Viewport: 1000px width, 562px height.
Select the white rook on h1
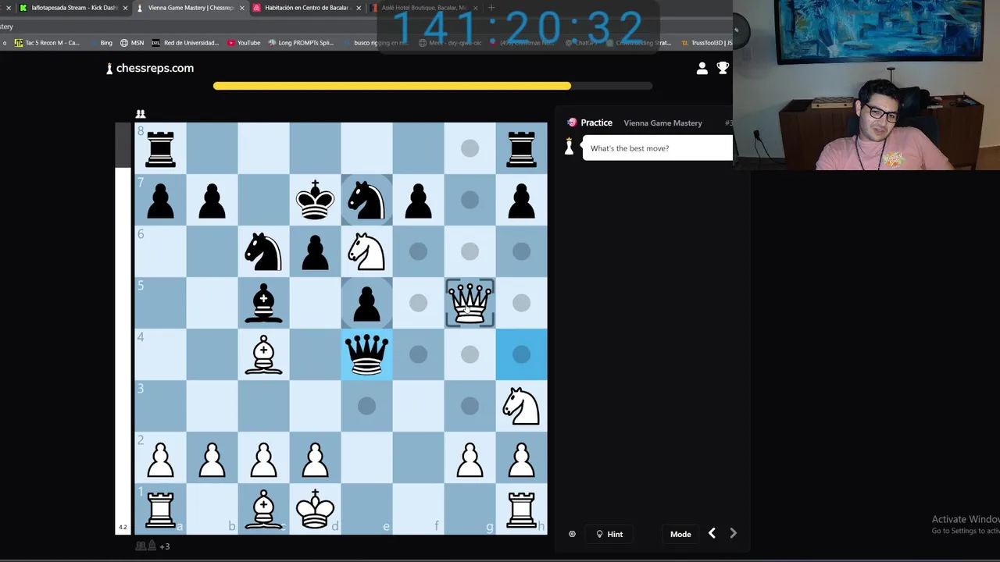coord(521,509)
